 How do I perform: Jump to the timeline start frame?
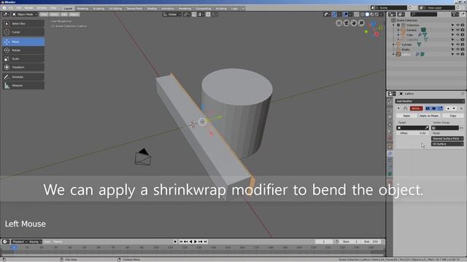181,242
